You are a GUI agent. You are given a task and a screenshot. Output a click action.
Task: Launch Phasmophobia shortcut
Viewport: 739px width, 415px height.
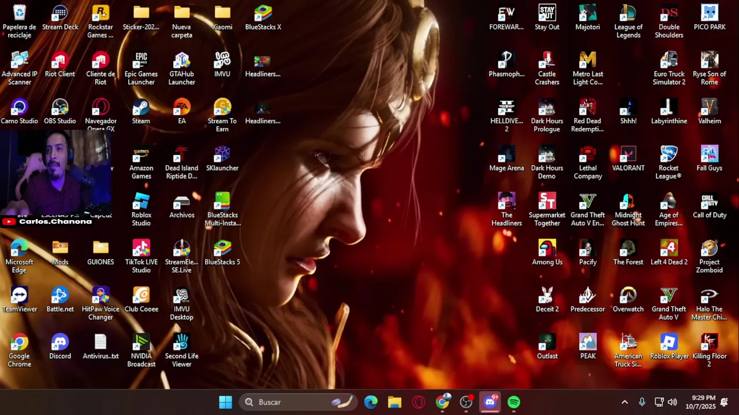click(506, 65)
